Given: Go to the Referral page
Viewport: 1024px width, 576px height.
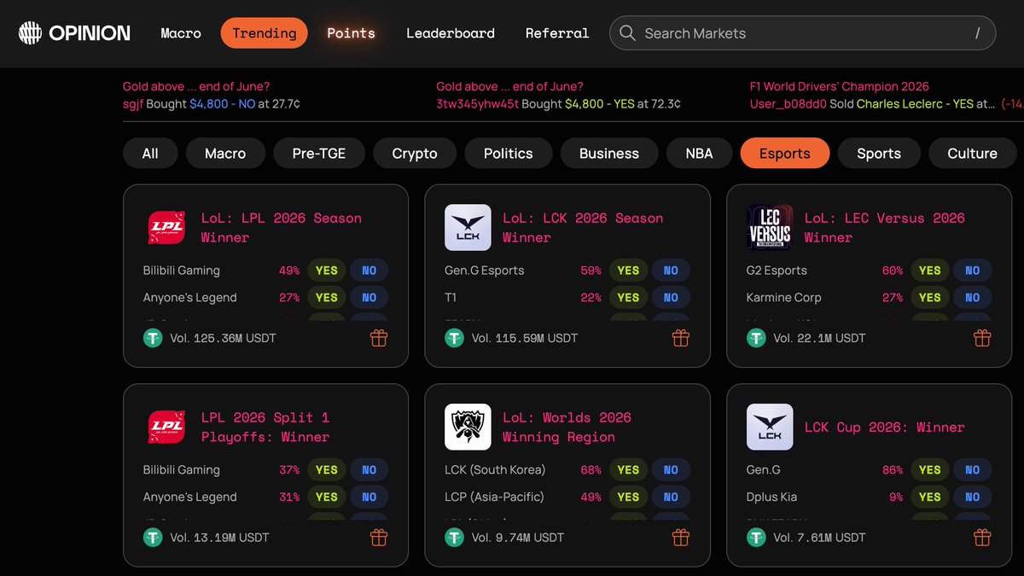Looking at the screenshot, I should click(x=557, y=33).
